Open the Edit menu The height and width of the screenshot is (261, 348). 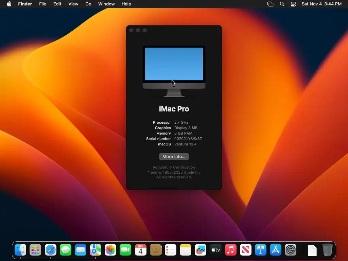pos(57,4)
